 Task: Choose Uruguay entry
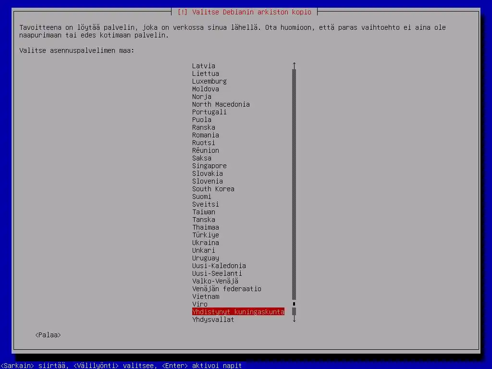(x=206, y=258)
